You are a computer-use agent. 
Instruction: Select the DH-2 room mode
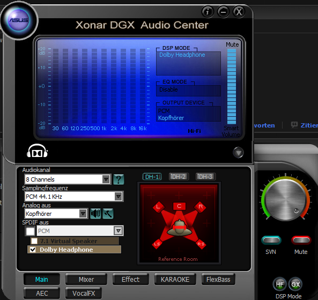179,177
